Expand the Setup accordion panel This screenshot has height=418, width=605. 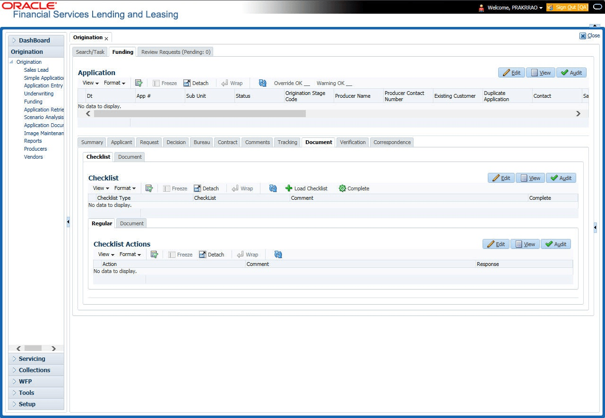(36, 404)
